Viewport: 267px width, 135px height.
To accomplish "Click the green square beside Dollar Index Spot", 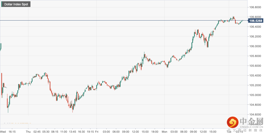I will point(3,4).
